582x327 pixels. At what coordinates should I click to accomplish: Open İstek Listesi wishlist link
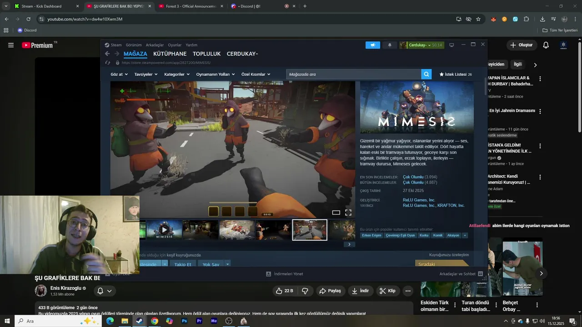tap(456, 74)
